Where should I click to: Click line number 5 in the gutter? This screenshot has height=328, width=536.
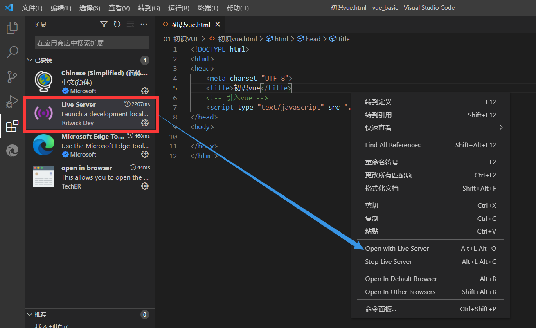tap(175, 88)
